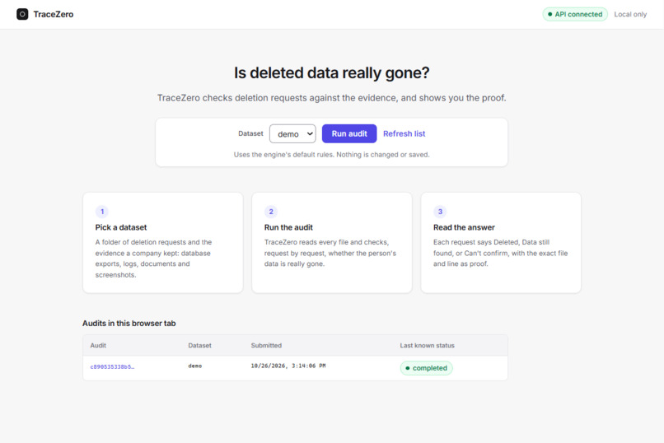664x443 pixels.
Task: Click the Last known status column header
Action: click(x=427, y=345)
